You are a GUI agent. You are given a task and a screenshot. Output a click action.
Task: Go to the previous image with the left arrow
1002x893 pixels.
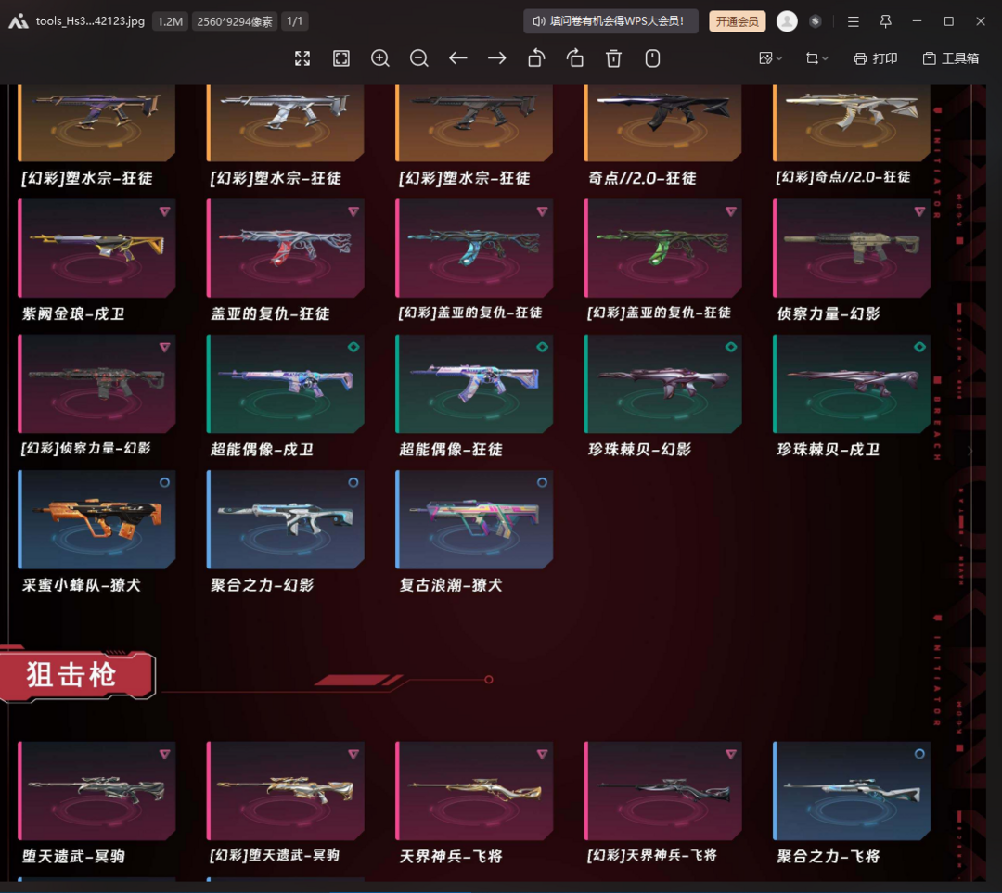point(457,58)
